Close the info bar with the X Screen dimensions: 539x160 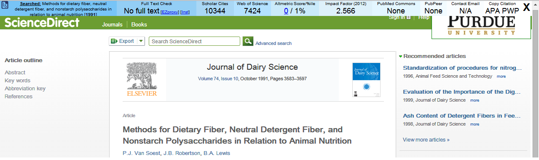tap(526, 7)
